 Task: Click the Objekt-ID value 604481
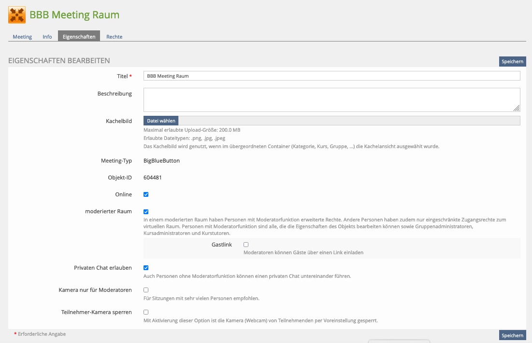(153, 178)
